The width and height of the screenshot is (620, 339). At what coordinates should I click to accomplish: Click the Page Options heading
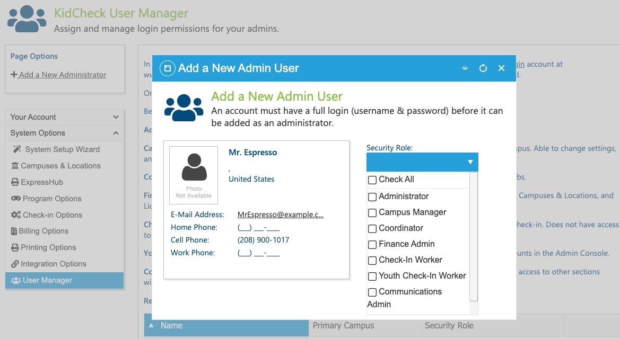click(x=34, y=56)
